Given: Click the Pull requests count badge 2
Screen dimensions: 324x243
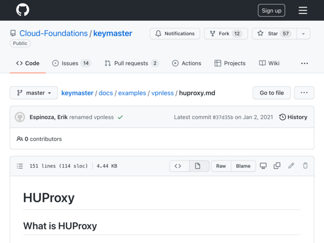Looking at the screenshot, I should pyautogui.click(x=155, y=63).
